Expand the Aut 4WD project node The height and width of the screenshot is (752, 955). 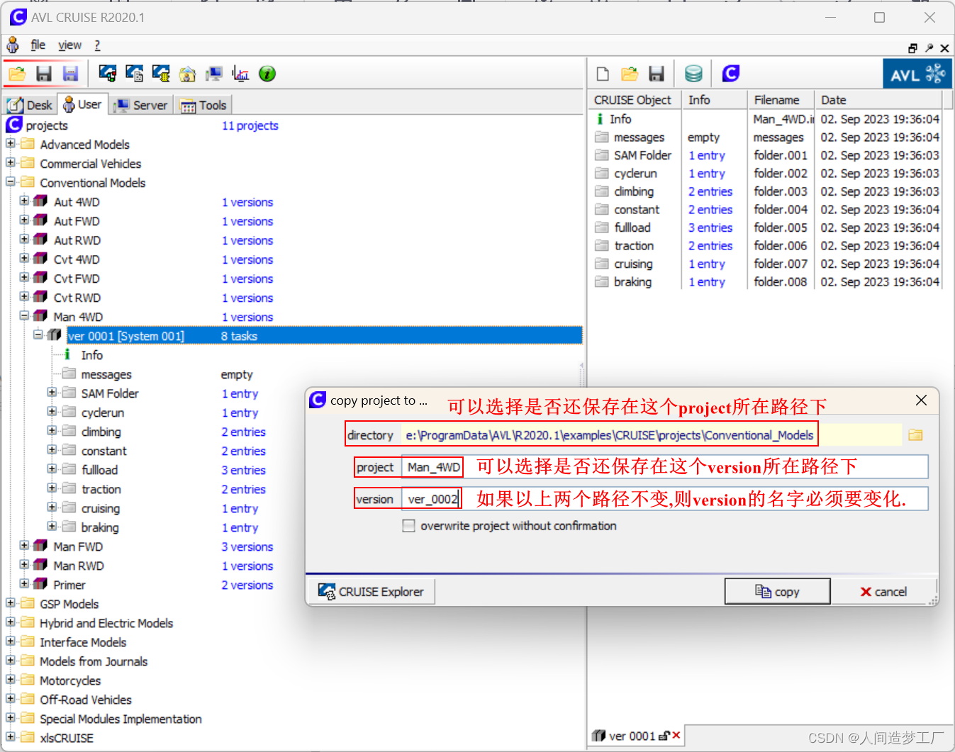point(24,201)
